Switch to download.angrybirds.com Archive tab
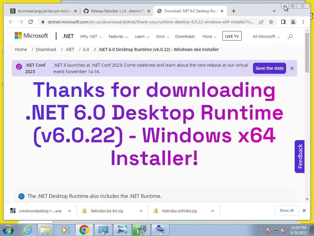This screenshot has height=236, width=314. tap(41, 11)
